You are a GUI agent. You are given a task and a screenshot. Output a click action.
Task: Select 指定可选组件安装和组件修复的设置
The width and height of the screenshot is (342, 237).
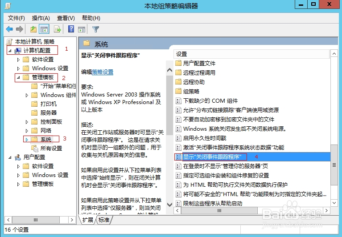point(226,176)
